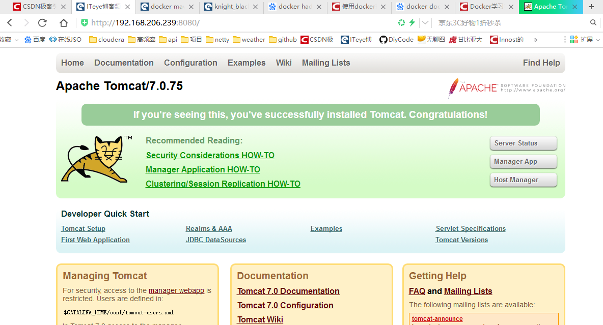Open the Tomcat Setup link

(83, 228)
